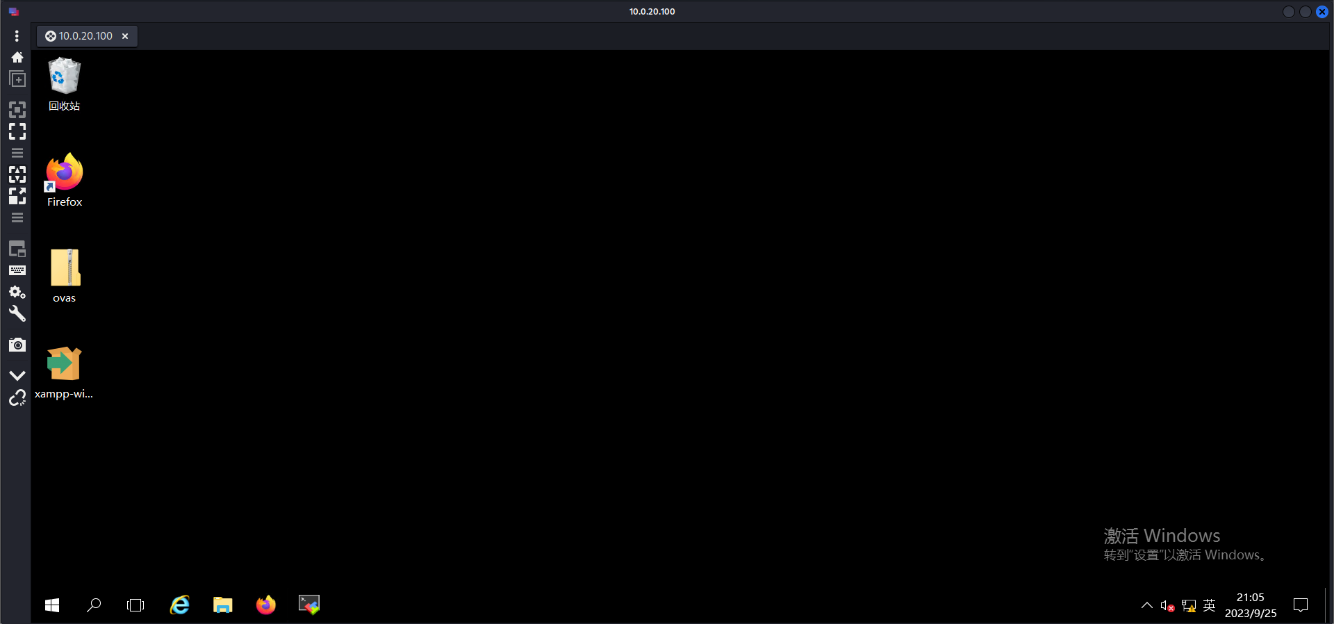Toggle scaled mode for the remote display
Image resolution: width=1334 pixels, height=624 pixels.
[17, 196]
